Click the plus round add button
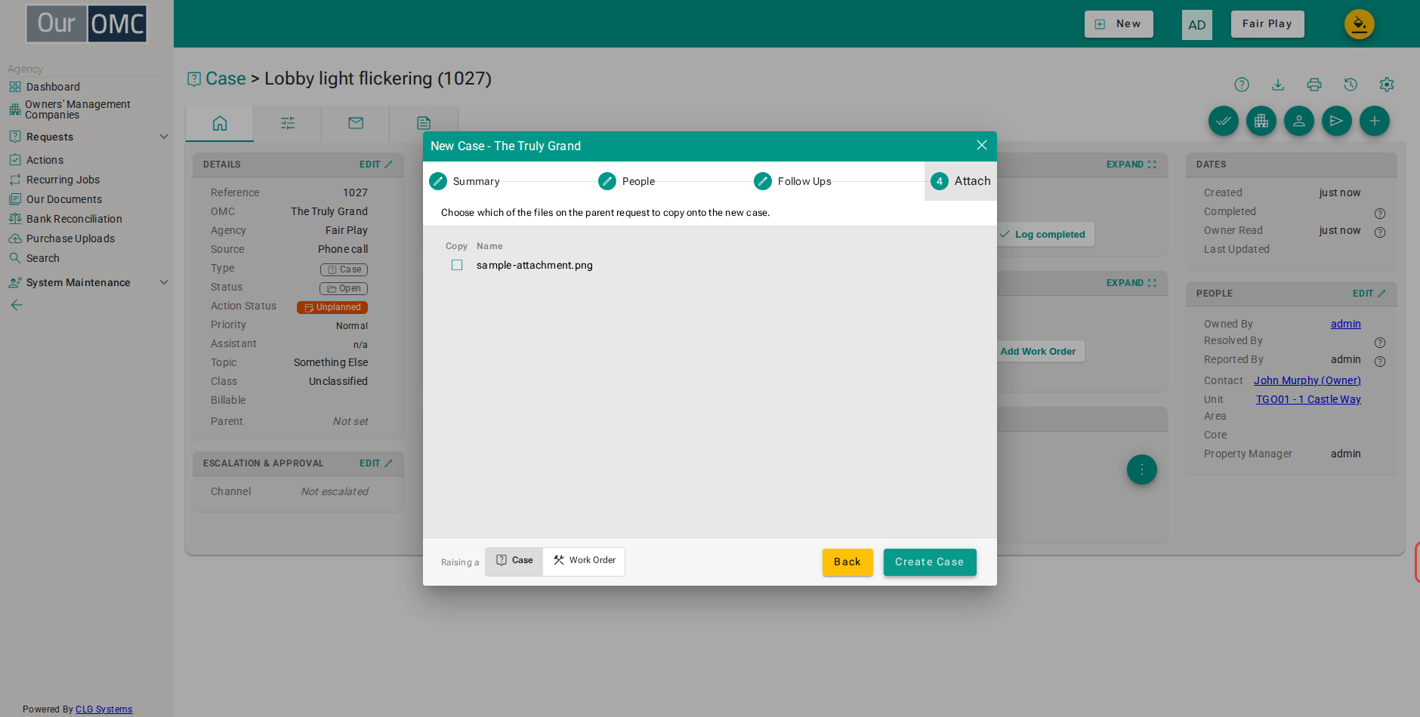 (1375, 121)
